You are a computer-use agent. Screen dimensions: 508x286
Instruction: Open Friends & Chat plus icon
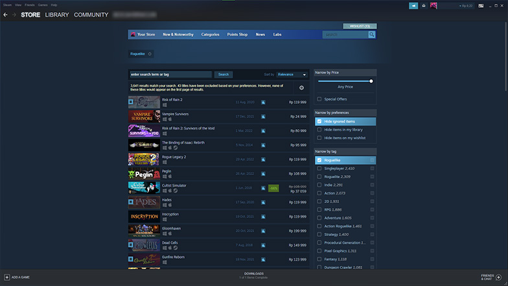pyautogui.click(x=499, y=278)
